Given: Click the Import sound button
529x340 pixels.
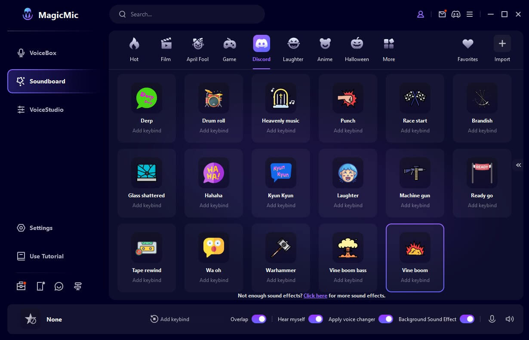Looking at the screenshot, I should point(502,49).
